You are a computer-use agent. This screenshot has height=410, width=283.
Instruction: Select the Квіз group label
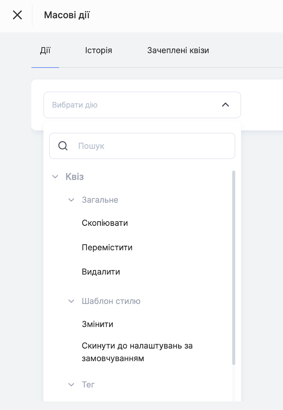(x=74, y=177)
